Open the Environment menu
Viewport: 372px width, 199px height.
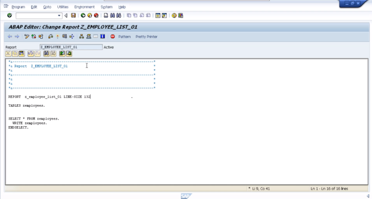[x=84, y=7]
